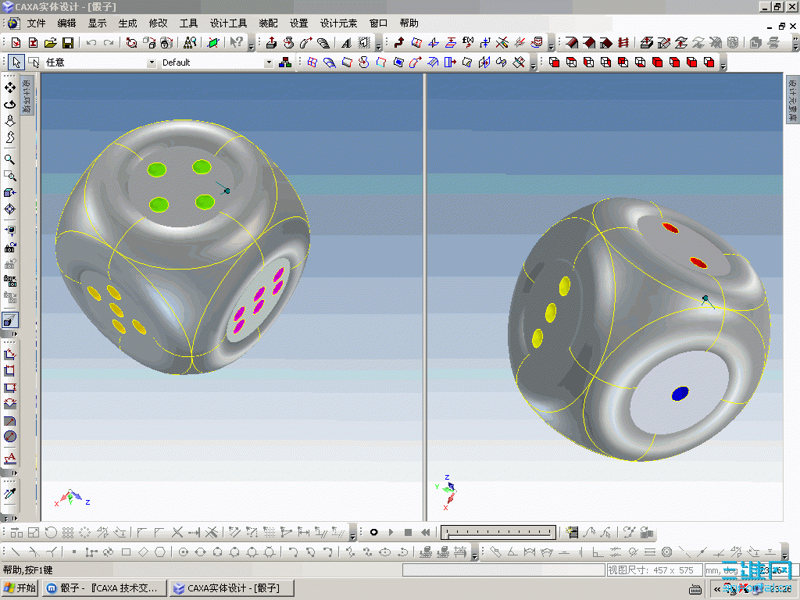800x600 pixels.
Task: Open the 文件 (File) menu
Action: tap(36, 23)
